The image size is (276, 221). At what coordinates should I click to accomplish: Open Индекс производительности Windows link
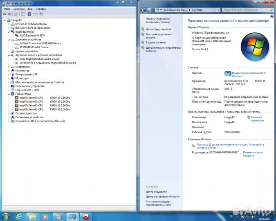pos(249,74)
